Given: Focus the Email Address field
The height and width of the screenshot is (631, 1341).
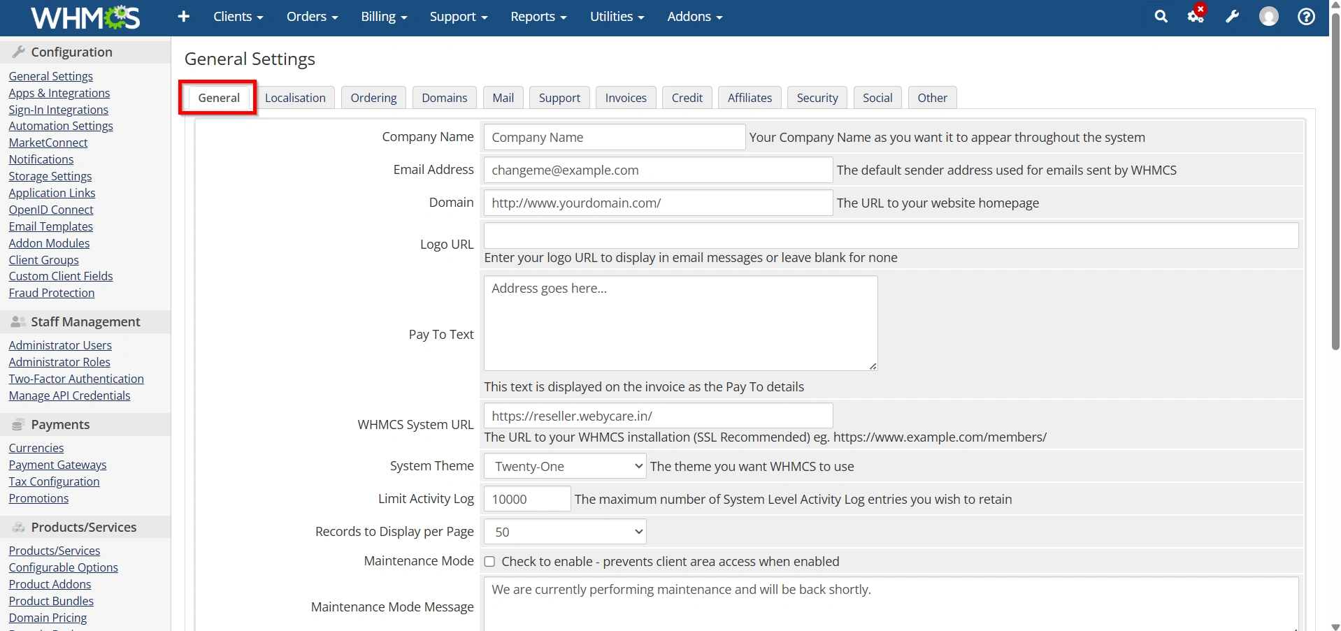Looking at the screenshot, I should coord(658,170).
